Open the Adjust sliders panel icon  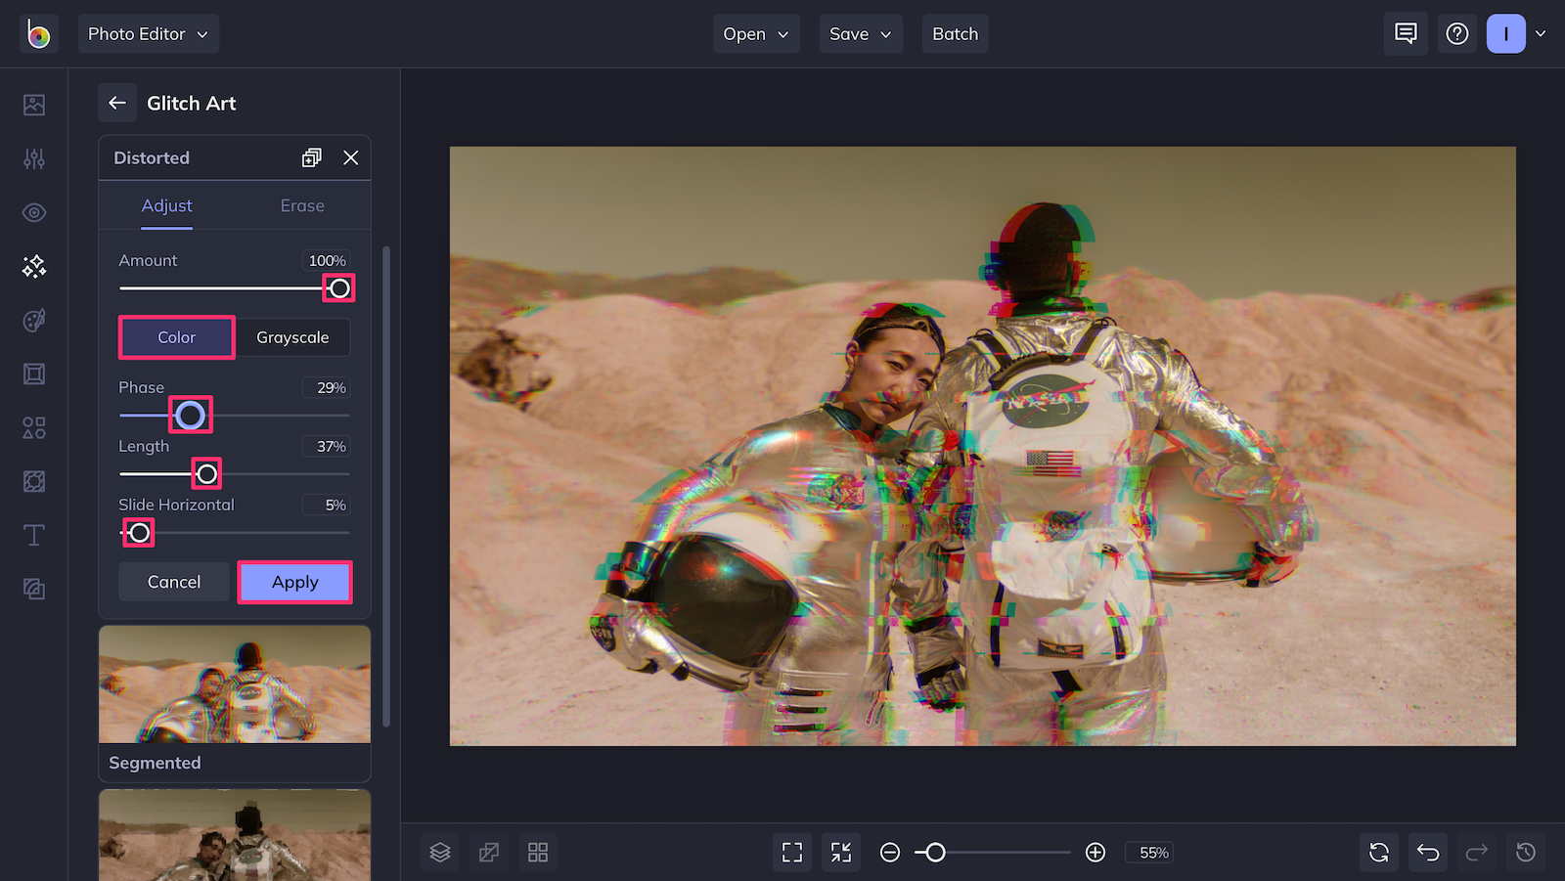(33, 158)
